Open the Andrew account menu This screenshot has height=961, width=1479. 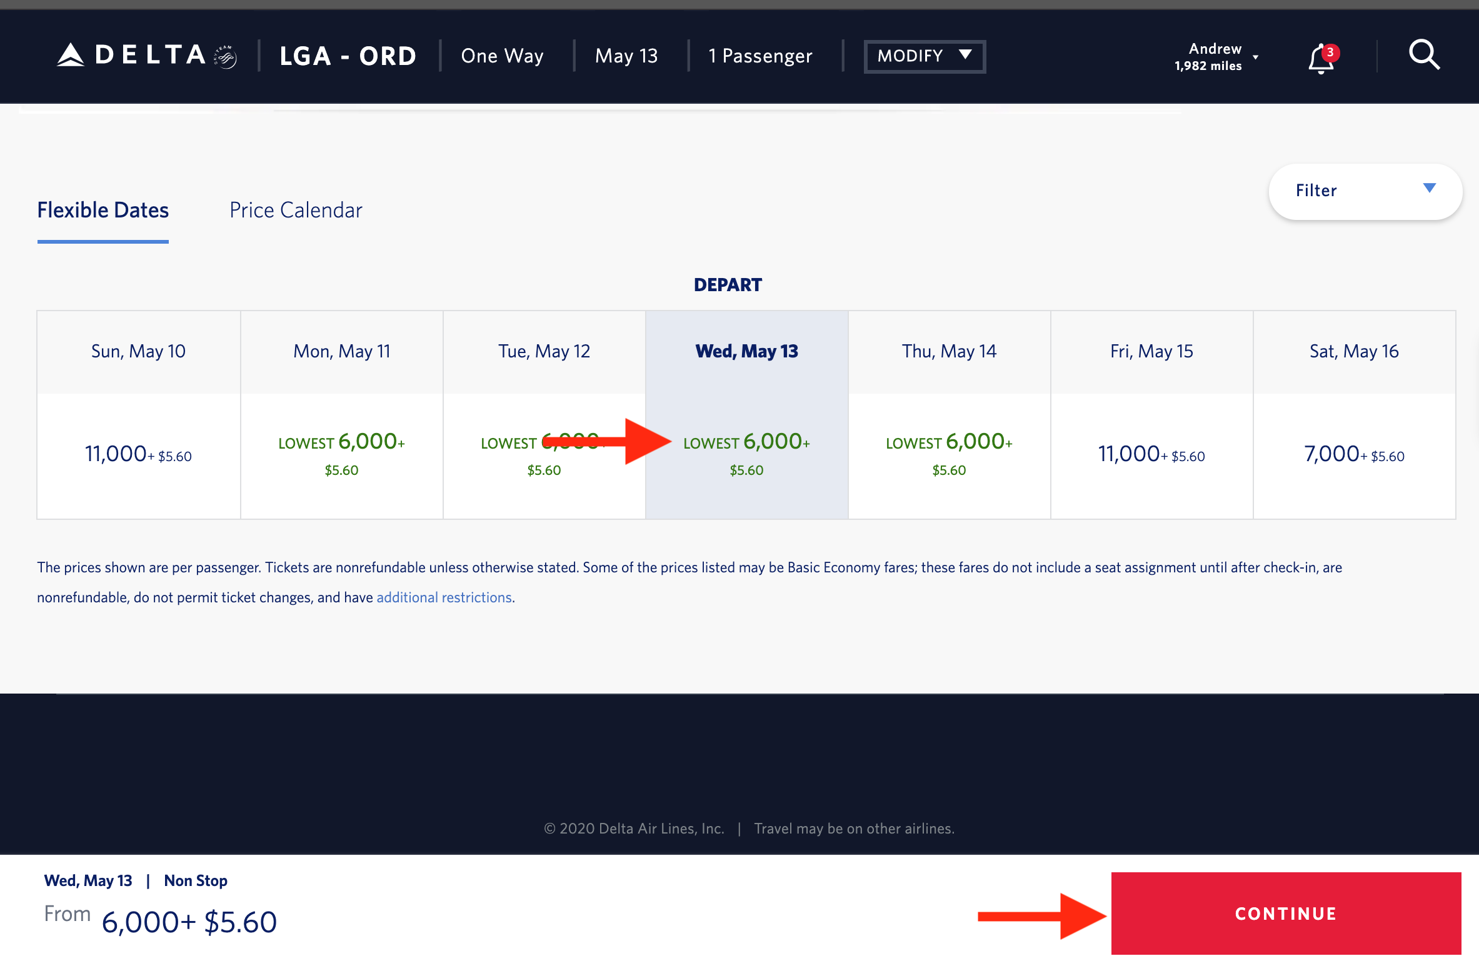pyautogui.click(x=1216, y=56)
